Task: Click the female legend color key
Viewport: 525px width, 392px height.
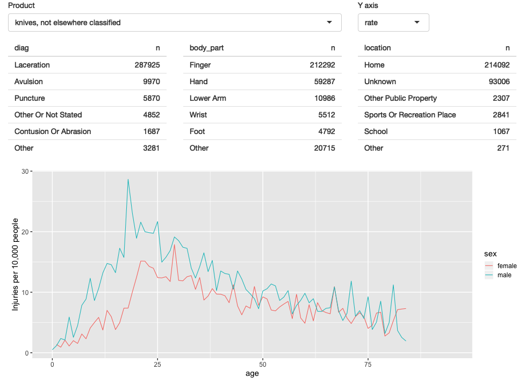Action: 488,265
